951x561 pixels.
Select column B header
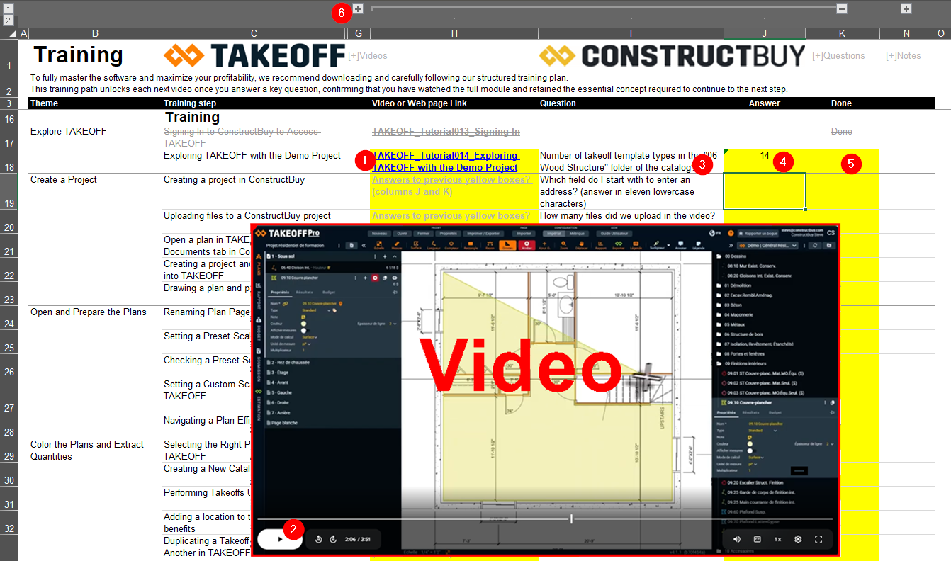click(95, 33)
